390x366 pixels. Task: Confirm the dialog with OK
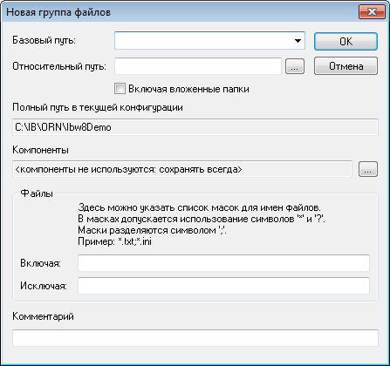tap(346, 42)
